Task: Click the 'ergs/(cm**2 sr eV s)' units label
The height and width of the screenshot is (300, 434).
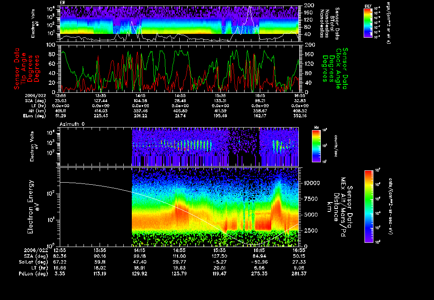Action: (x=388, y=23)
